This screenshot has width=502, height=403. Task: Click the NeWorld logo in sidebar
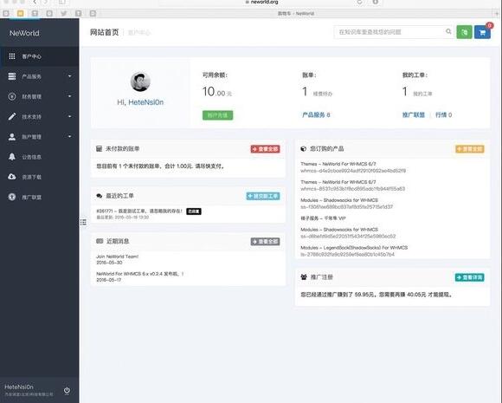point(24,33)
